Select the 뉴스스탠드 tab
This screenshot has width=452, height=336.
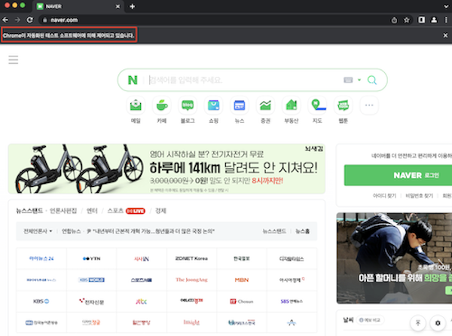coord(29,211)
